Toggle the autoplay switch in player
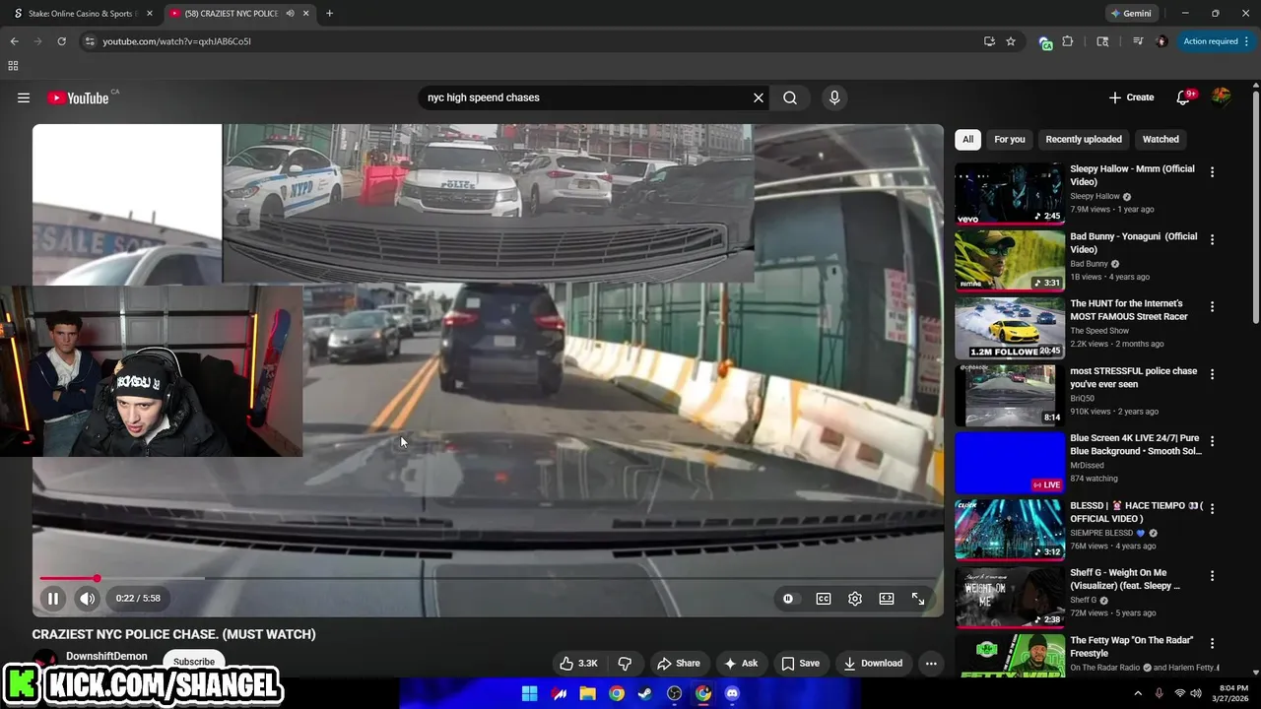1261x709 pixels. tap(788, 598)
